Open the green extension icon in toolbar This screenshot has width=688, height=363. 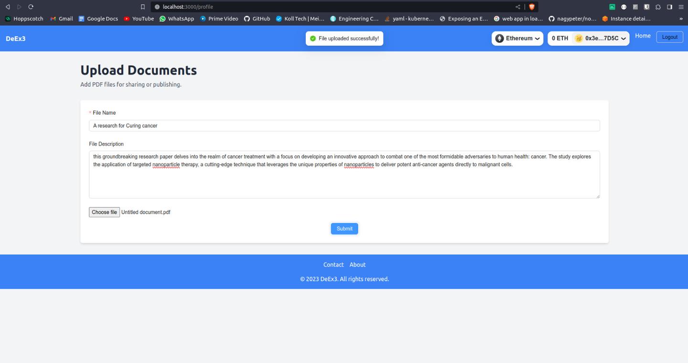612,7
